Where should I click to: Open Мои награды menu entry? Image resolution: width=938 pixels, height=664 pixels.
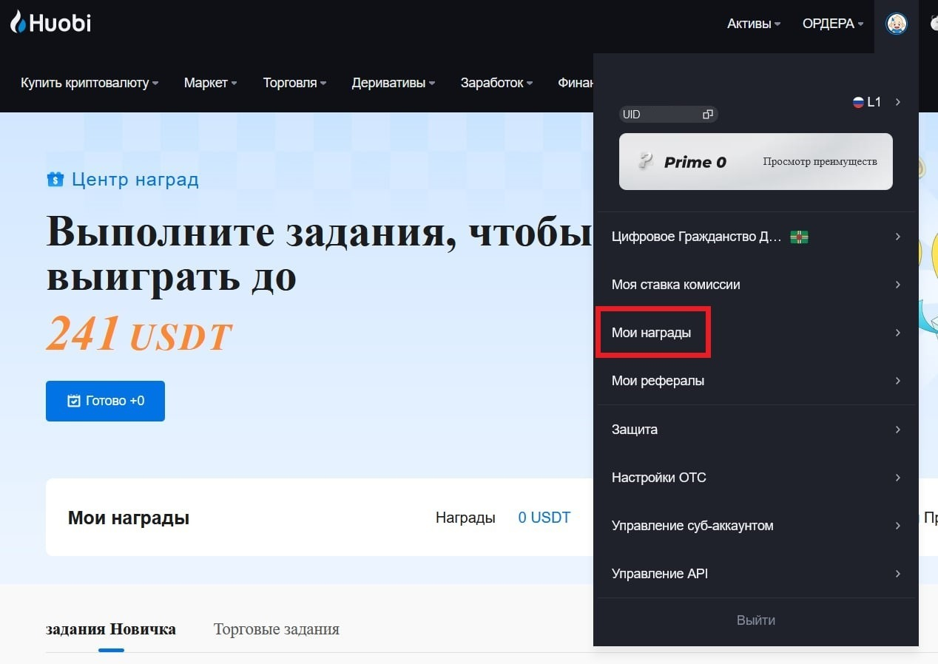(x=756, y=333)
